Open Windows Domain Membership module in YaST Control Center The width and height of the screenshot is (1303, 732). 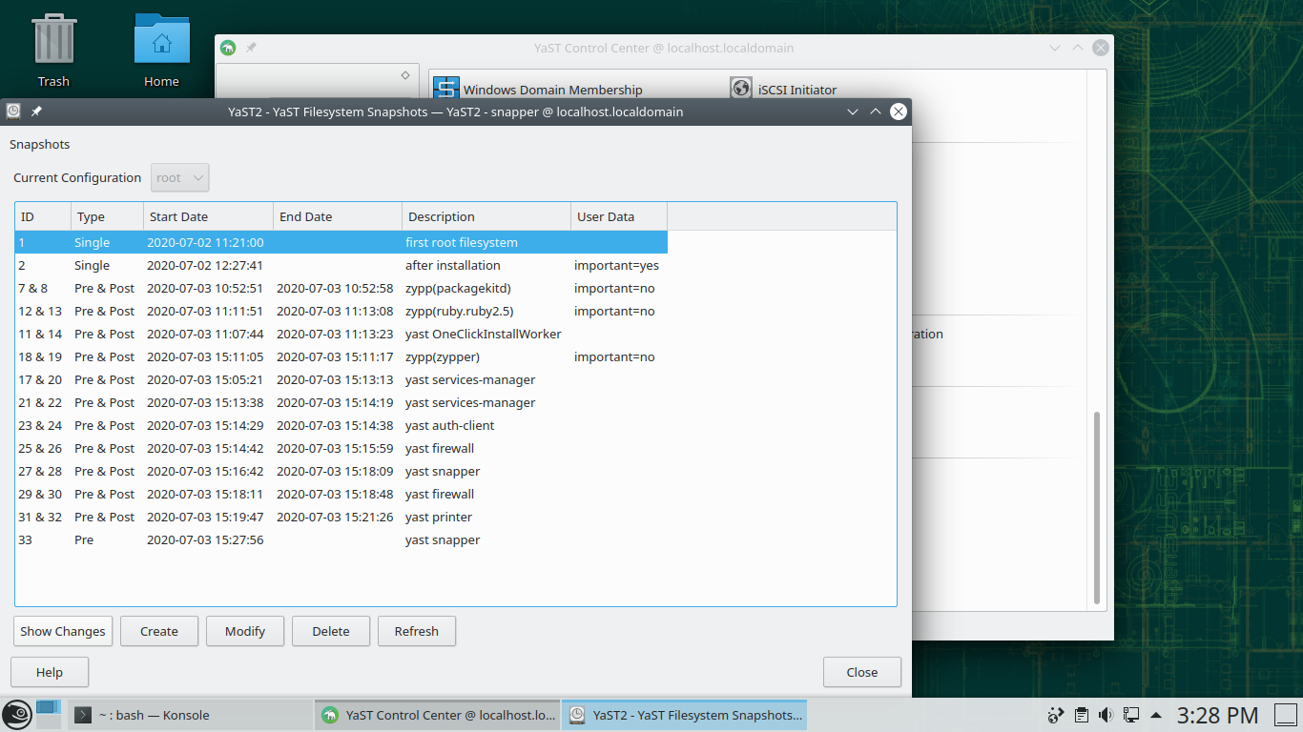[539, 90]
